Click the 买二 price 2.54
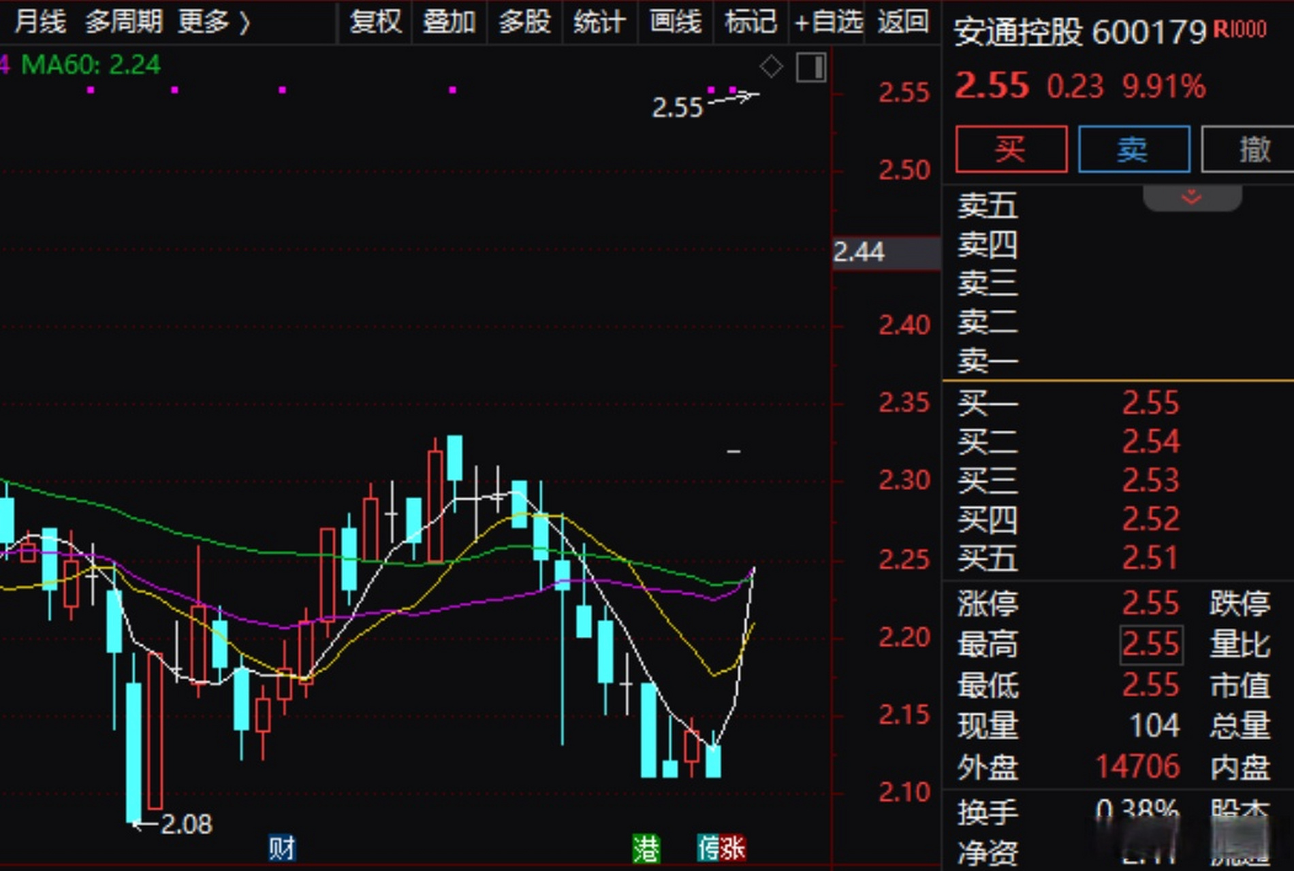The width and height of the screenshot is (1294, 871). [1150, 441]
